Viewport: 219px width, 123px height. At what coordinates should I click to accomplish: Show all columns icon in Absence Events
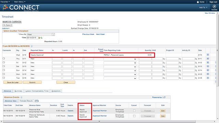pyautogui.click(x=37, y=101)
